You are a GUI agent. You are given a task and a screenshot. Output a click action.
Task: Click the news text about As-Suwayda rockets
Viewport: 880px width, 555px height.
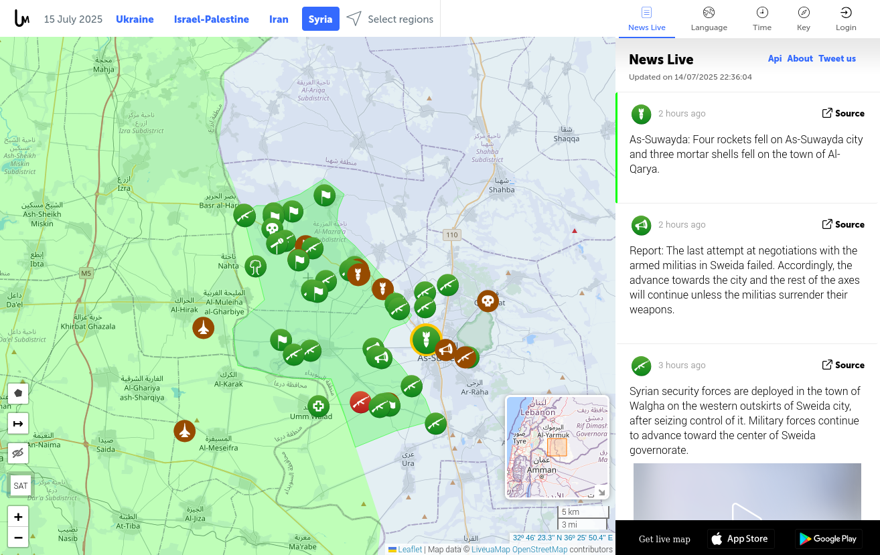746,155
